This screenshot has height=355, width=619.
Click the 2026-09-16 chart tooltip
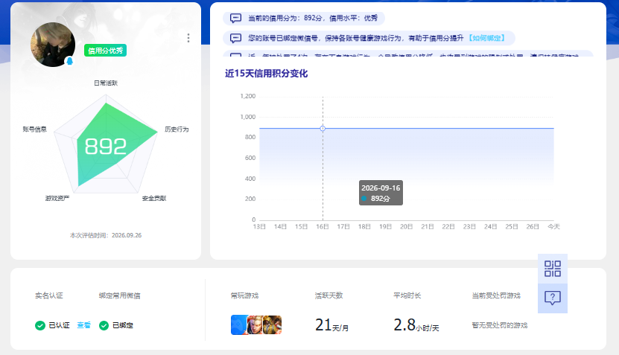[381, 193]
